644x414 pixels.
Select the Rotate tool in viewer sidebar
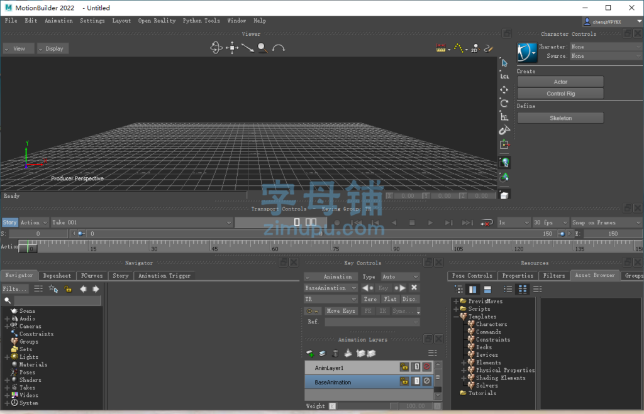pos(504,103)
